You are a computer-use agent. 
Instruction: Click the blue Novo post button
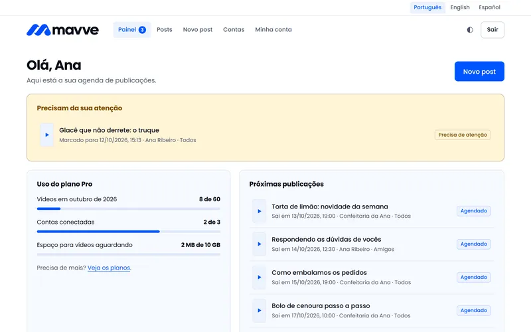point(479,72)
